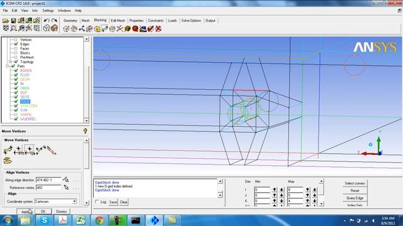Enable the Log checkbox in message panel
The image size is (403, 226).
pos(97,202)
